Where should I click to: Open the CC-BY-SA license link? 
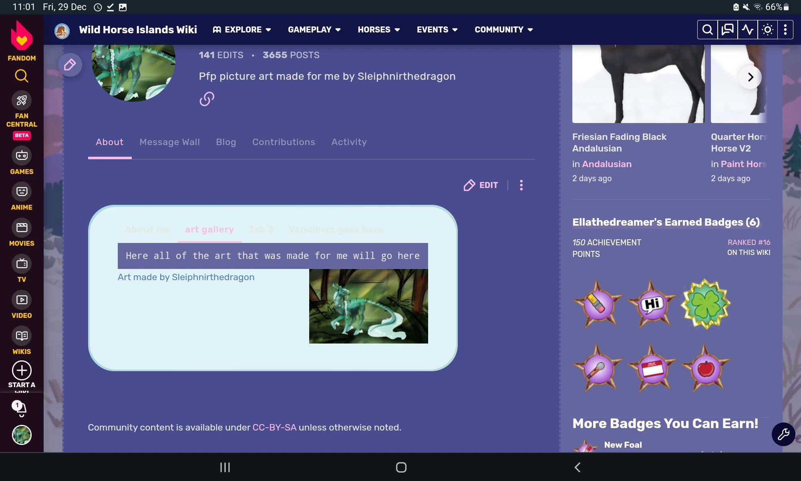point(274,428)
